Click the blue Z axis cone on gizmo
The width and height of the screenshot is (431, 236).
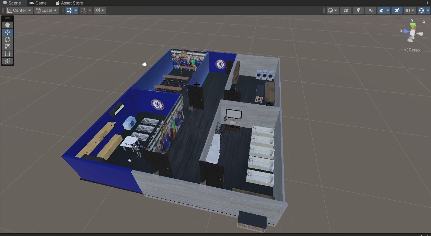pos(406,31)
